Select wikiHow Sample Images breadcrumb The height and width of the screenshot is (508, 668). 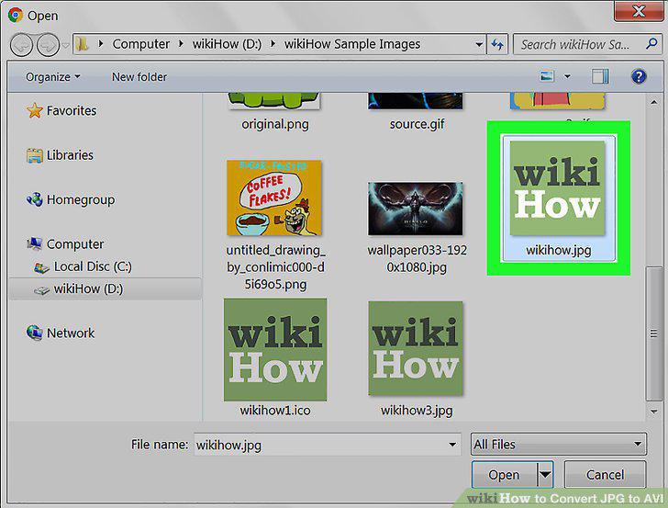[x=352, y=44]
